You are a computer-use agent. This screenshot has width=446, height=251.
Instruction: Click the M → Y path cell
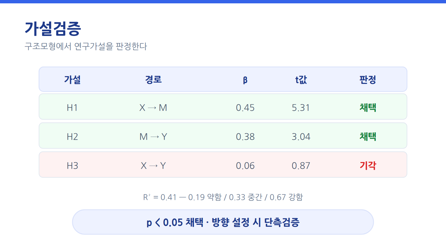point(153,137)
